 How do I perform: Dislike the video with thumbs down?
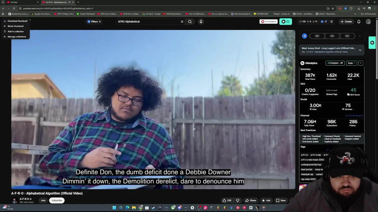(x=238, y=201)
